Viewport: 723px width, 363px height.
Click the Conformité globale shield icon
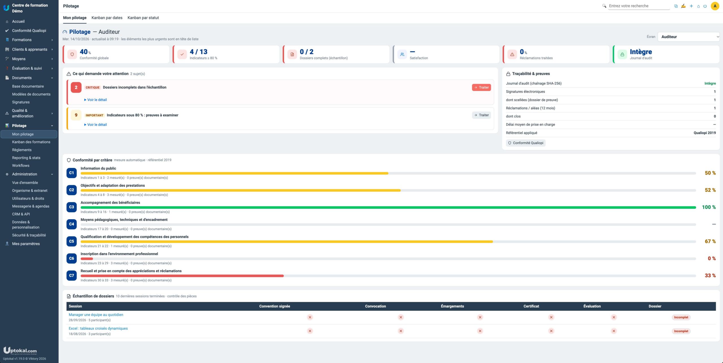click(72, 54)
